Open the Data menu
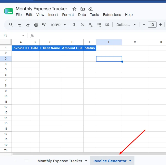Screen dimensions: 166x165 click(82, 15)
